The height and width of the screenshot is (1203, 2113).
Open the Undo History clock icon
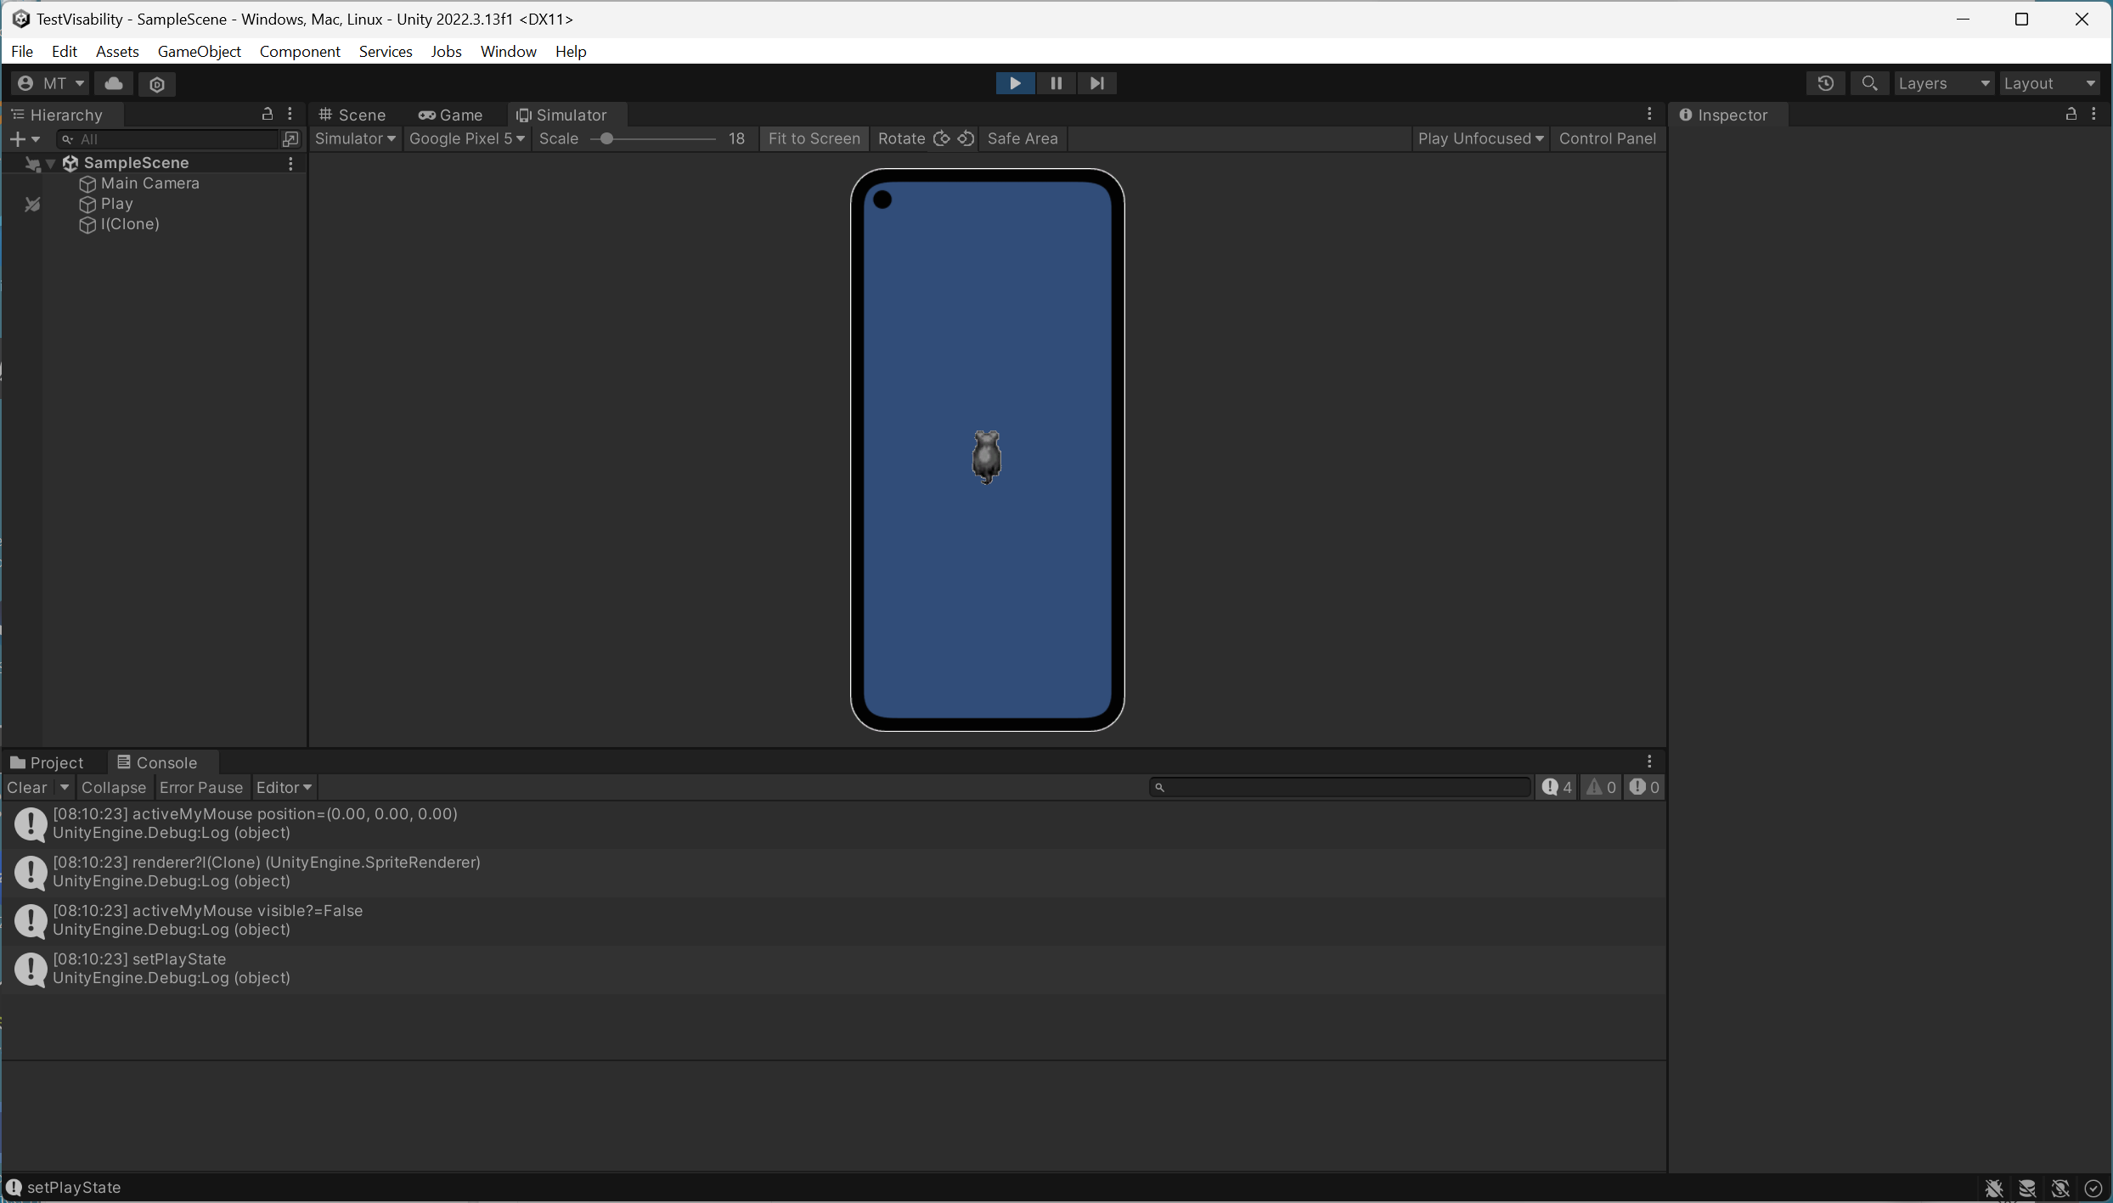tap(1825, 82)
